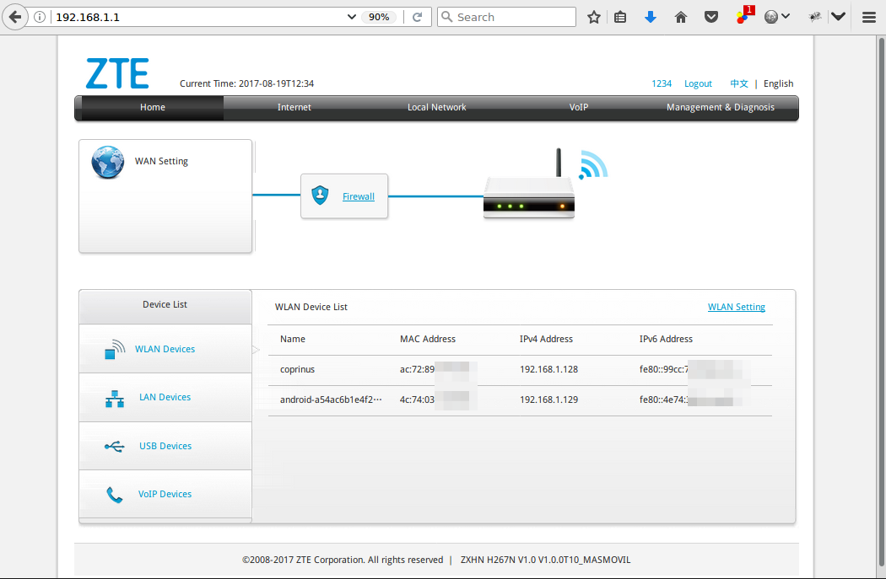886x579 pixels.
Task: Open Management & Diagnosis menu
Action: pyautogui.click(x=720, y=108)
